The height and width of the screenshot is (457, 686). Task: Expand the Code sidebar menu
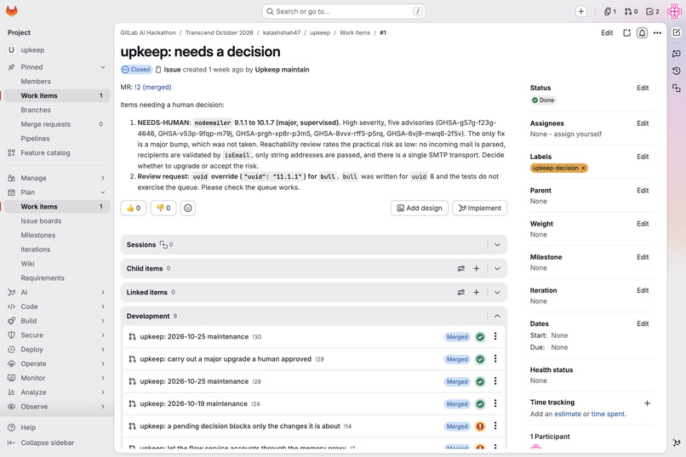point(57,306)
